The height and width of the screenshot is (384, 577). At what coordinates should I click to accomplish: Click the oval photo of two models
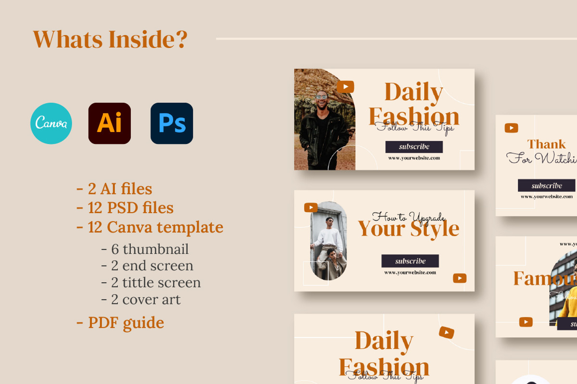(328, 241)
